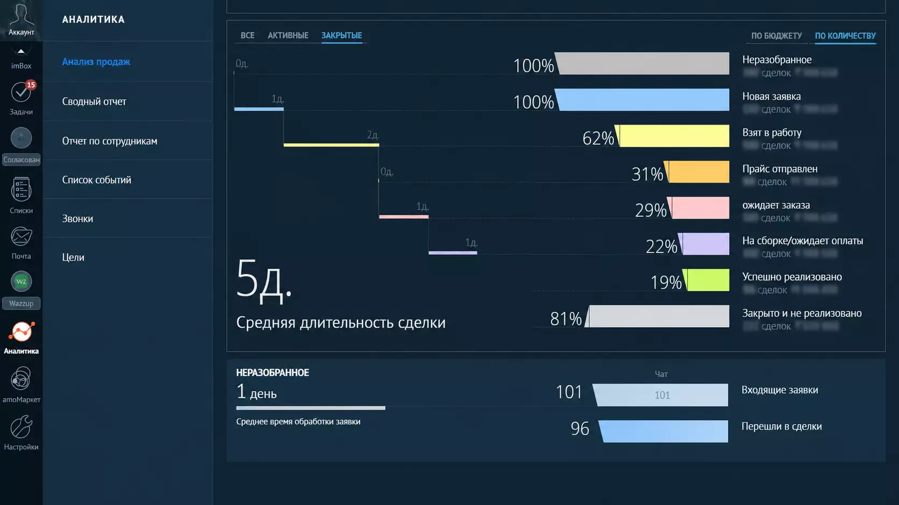Click the Чат source label
899x505 pixels.
pos(661,374)
